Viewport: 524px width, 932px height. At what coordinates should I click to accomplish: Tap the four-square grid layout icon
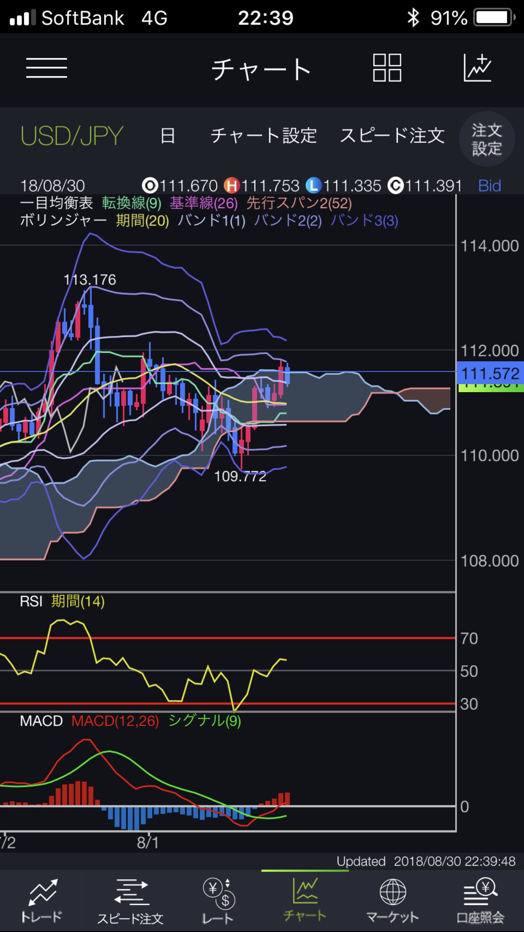click(x=387, y=68)
